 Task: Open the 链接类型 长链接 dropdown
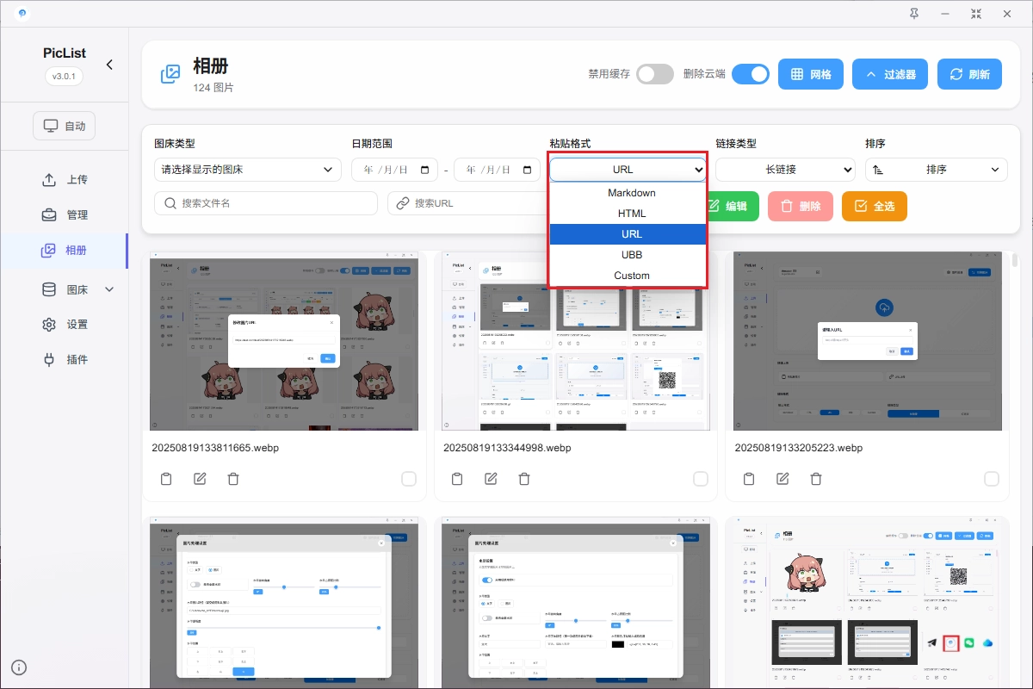pos(785,170)
